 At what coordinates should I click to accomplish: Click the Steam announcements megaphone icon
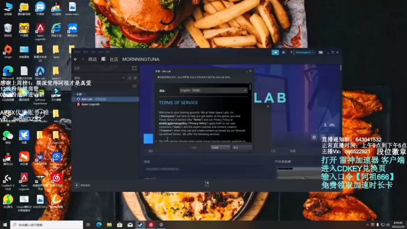coord(275,52)
